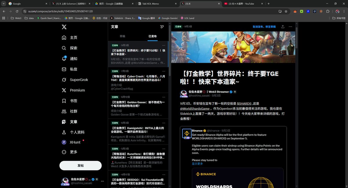
Task: Open the @WorldShardsGame mention link
Action: click(x=195, y=109)
